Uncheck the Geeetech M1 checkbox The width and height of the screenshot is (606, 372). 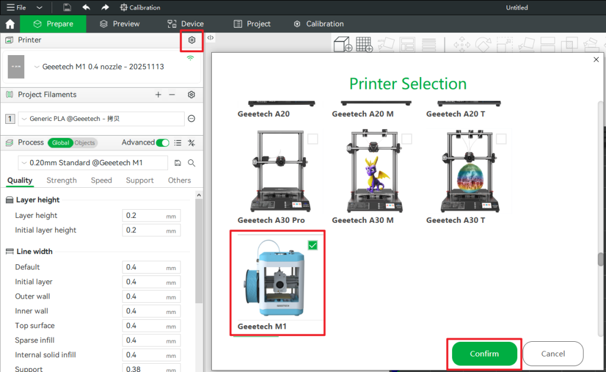coord(312,245)
